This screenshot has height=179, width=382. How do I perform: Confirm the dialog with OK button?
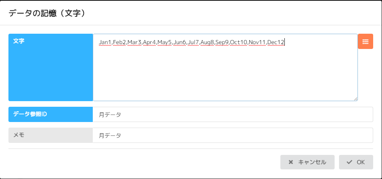(x=356, y=162)
